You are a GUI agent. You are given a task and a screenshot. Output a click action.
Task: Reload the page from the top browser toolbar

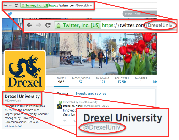coord(16,5)
